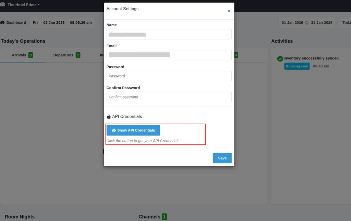Open The Hotel Prime dropdown menu

click(x=23, y=5)
